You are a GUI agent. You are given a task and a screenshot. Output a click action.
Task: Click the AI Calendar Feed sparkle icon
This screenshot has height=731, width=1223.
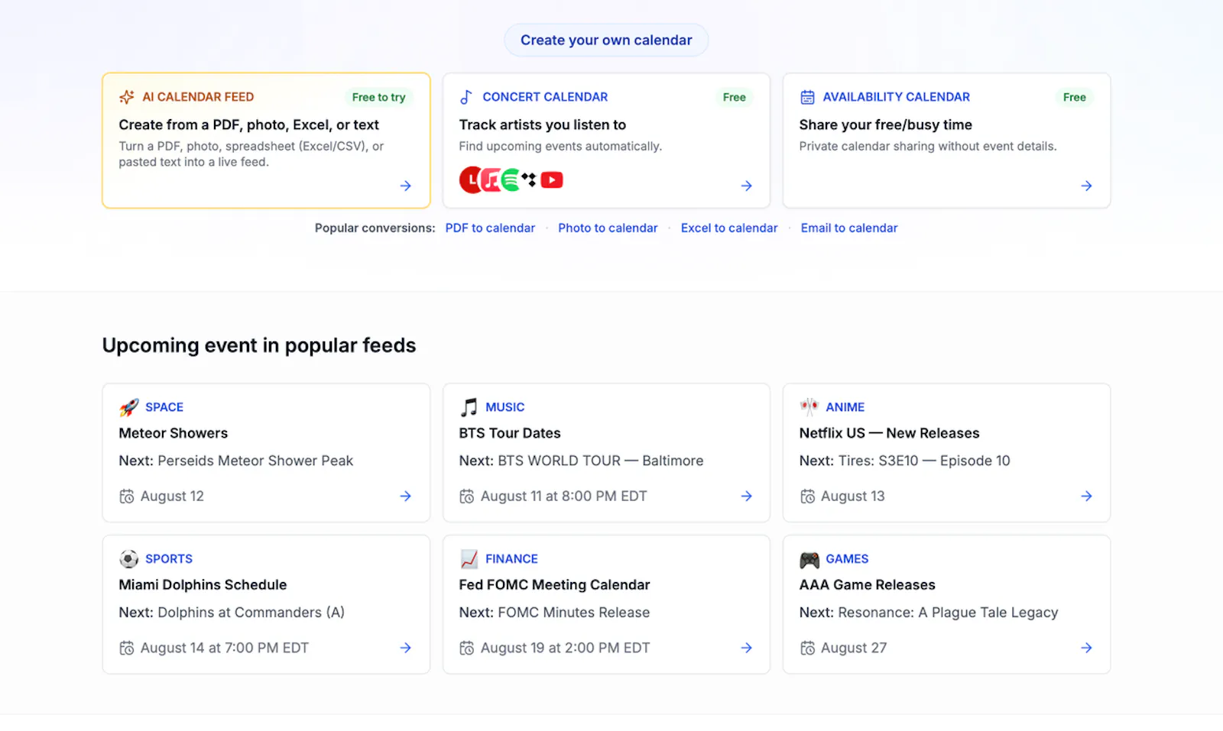tap(127, 97)
